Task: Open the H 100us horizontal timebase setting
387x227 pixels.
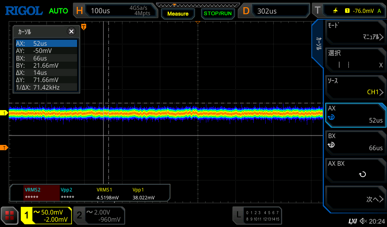Action: click(x=113, y=11)
